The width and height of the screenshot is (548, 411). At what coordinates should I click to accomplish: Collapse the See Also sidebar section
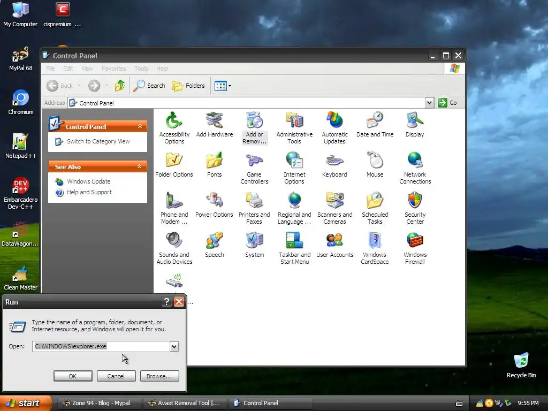coord(140,166)
